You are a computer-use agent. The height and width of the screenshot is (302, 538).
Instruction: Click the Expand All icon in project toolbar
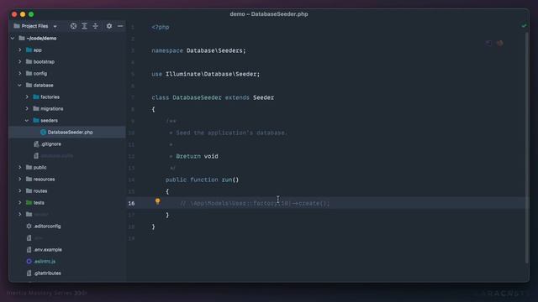(84, 26)
